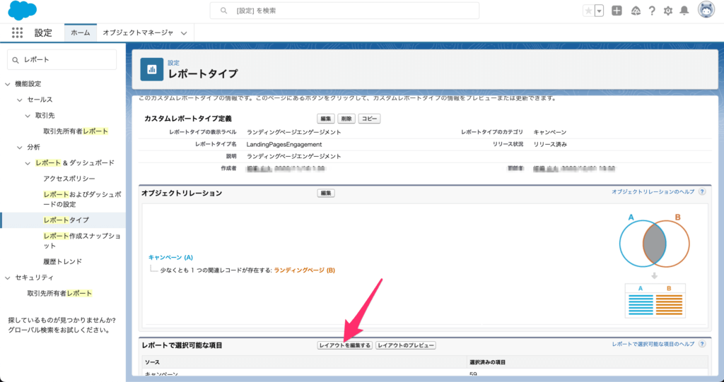Screen dimensions: 724x382
Task: Open the global actions plus icon
Action: coord(617,11)
